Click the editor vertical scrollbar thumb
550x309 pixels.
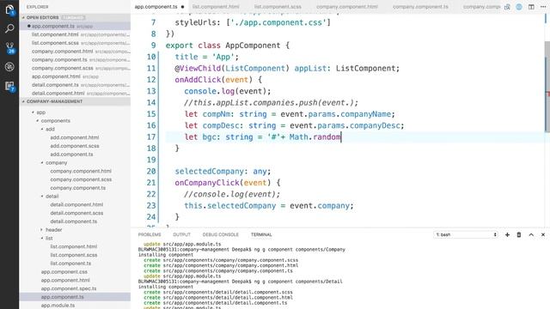pos(547,87)
